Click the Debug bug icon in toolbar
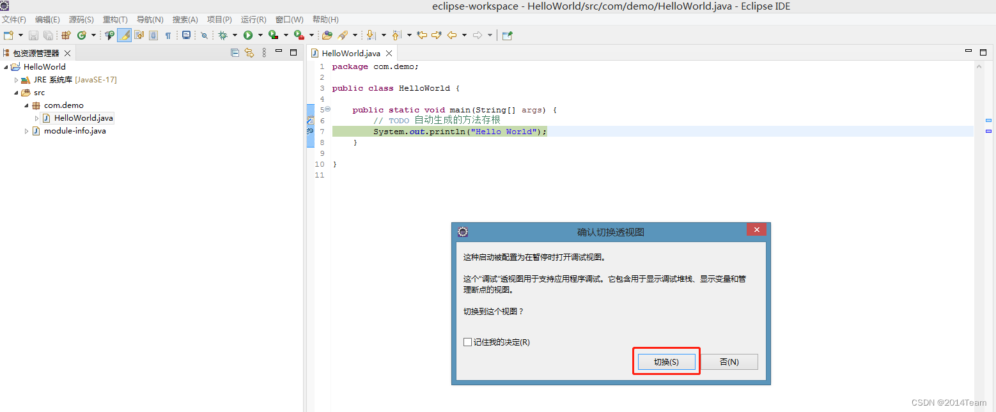This screenshot has height=412, width=996. (222, 36)
